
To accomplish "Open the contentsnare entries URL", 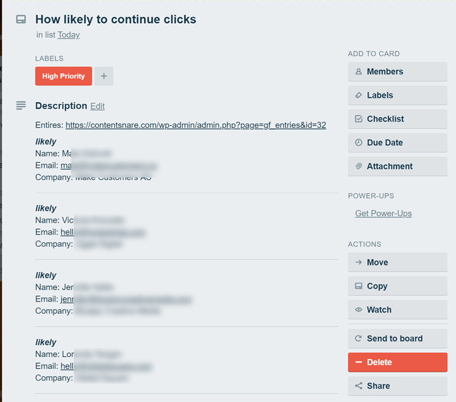I will (x=195, y=125).
